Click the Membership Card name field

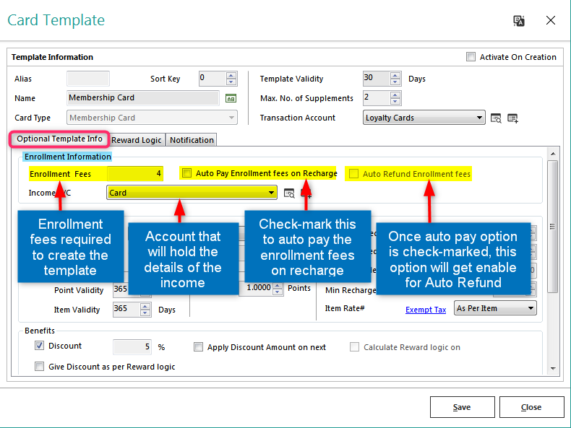[x=143, y=98]
